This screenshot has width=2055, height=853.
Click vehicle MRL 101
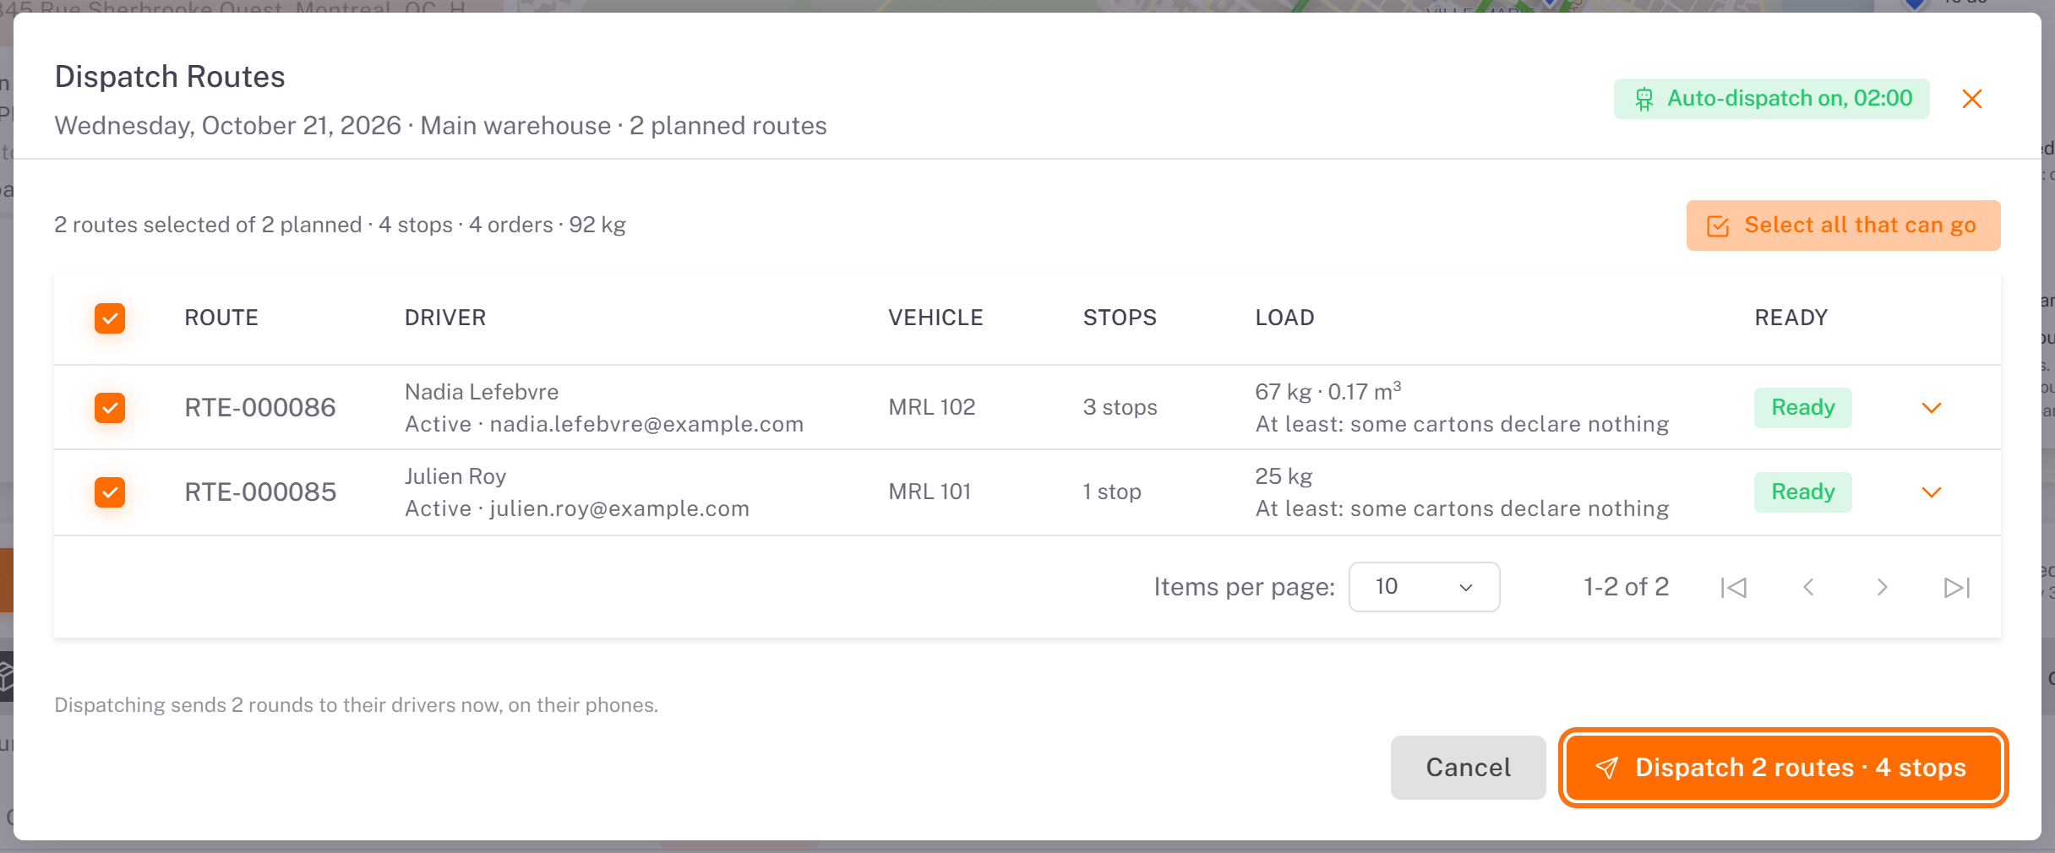coord(929,492)
